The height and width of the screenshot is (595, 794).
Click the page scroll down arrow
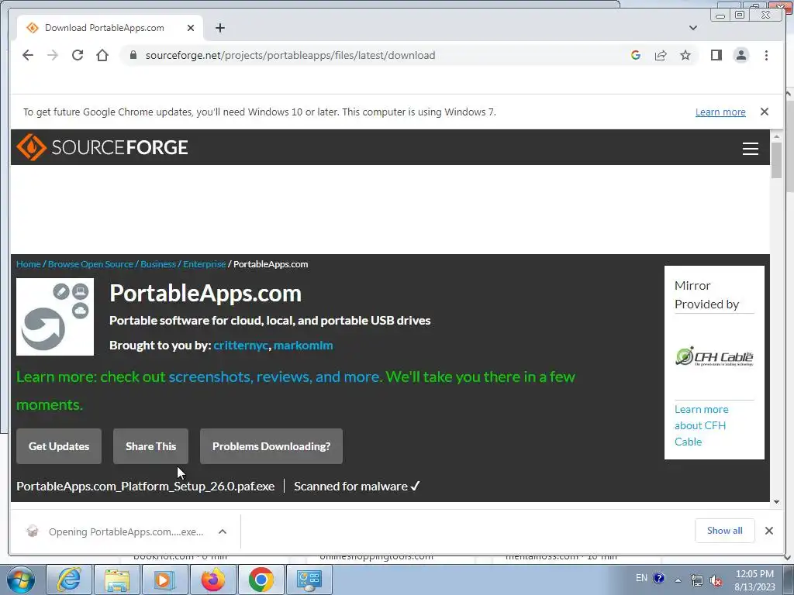(776, 502)
